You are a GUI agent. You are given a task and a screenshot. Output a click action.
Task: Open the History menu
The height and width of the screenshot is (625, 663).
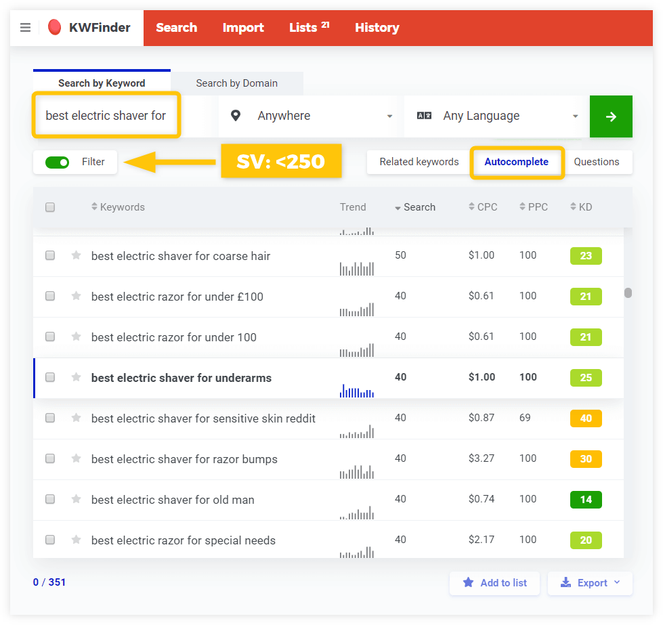coord(377,28)
